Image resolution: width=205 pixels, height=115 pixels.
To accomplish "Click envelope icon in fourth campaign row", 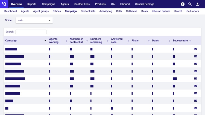I will pyautogui.click(x=196, y=71).
